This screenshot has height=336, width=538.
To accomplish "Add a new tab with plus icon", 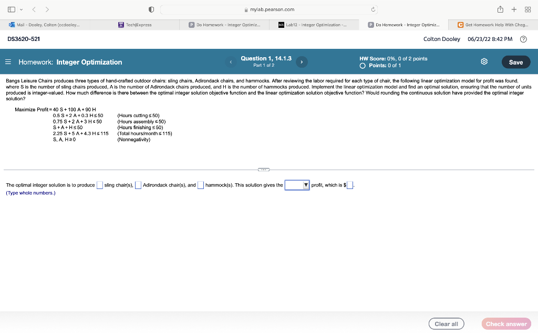I will [514, 9].
